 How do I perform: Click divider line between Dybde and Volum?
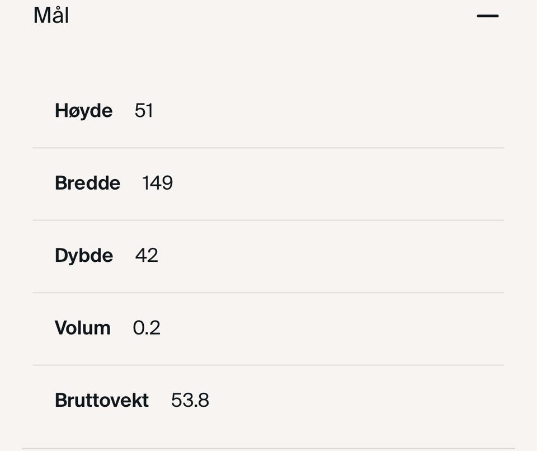[268, 292]
